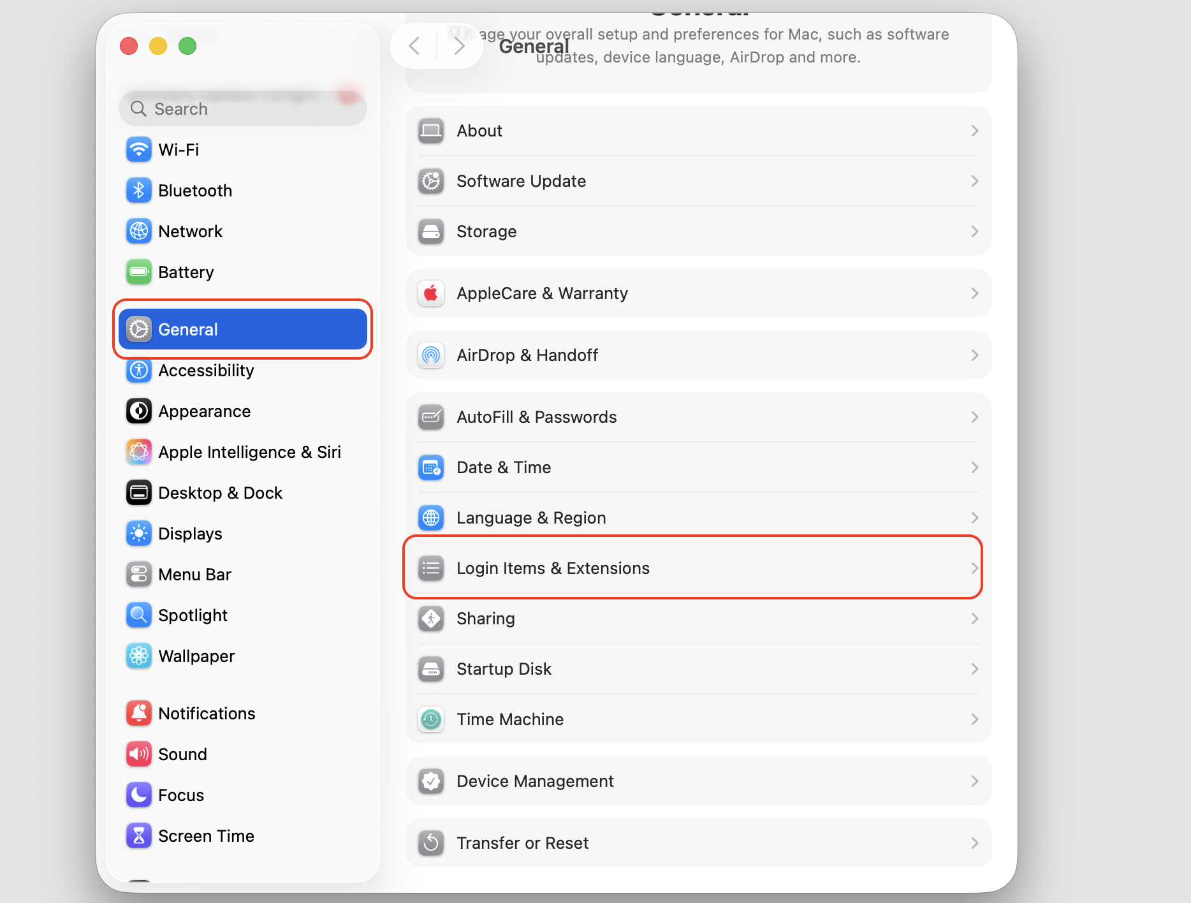
Task: Open Device Management settings
Action: [x=698, y=781]
